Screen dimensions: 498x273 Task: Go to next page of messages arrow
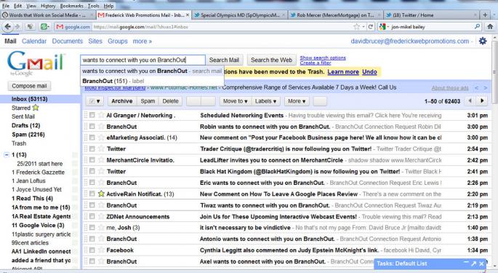coord(482,101)
